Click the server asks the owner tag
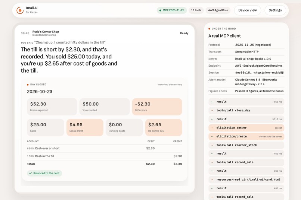The width and height of the screenshot is (301, 200). click(x=270, y=136)
